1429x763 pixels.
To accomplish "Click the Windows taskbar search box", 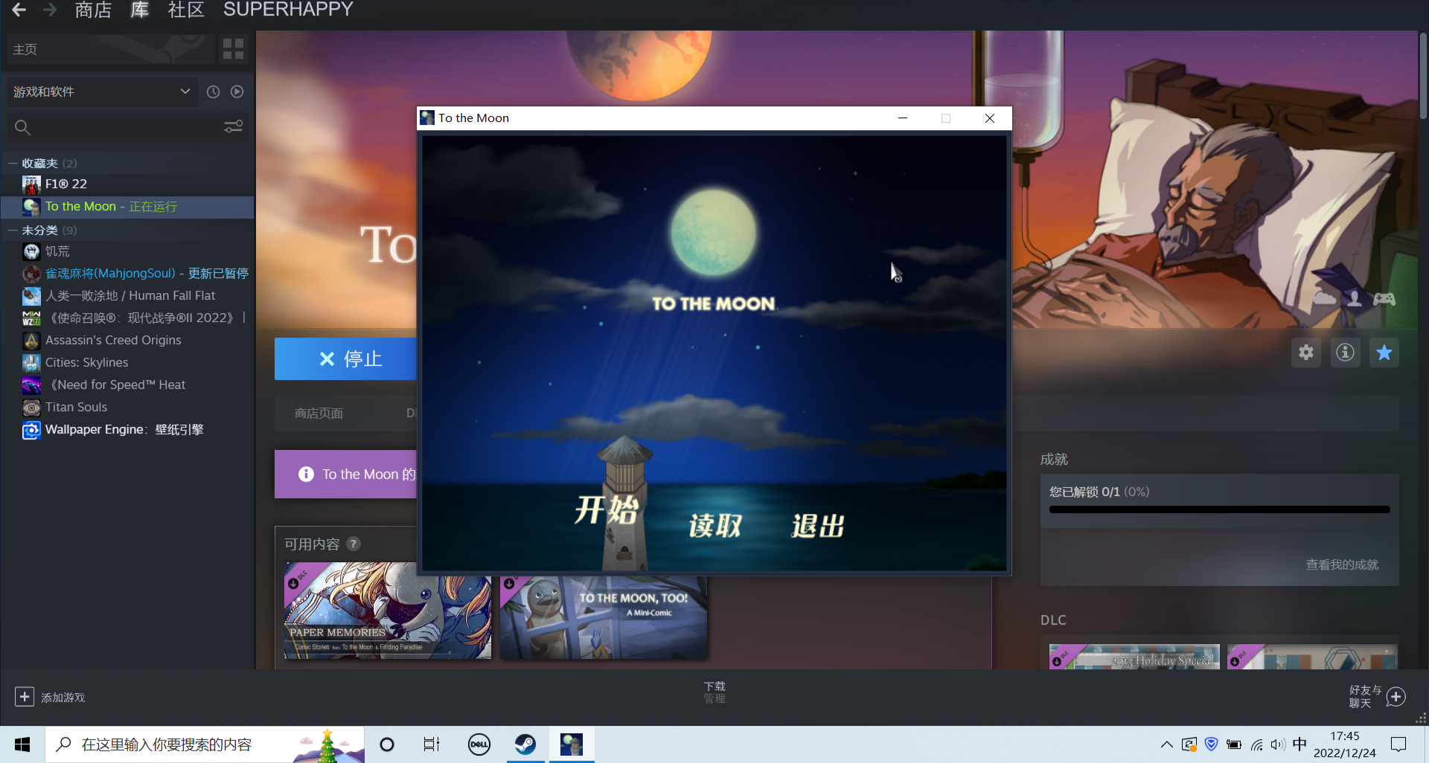I will pyautogui.click(x=205, y=744).
